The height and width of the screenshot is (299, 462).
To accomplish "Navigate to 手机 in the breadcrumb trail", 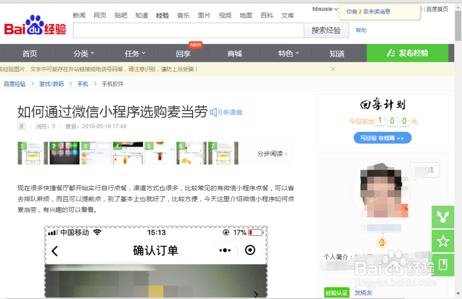I will pos(82,84).
